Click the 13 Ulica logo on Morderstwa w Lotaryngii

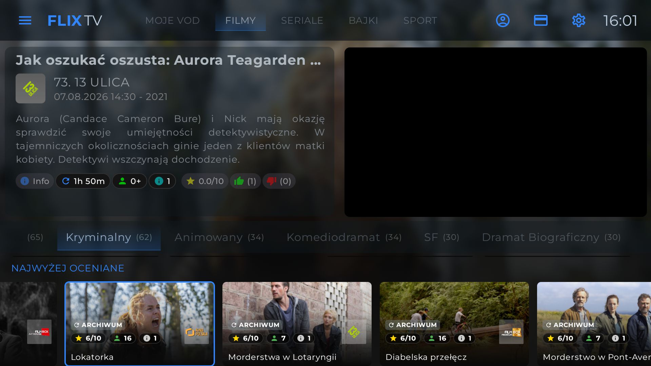[354, 332]
